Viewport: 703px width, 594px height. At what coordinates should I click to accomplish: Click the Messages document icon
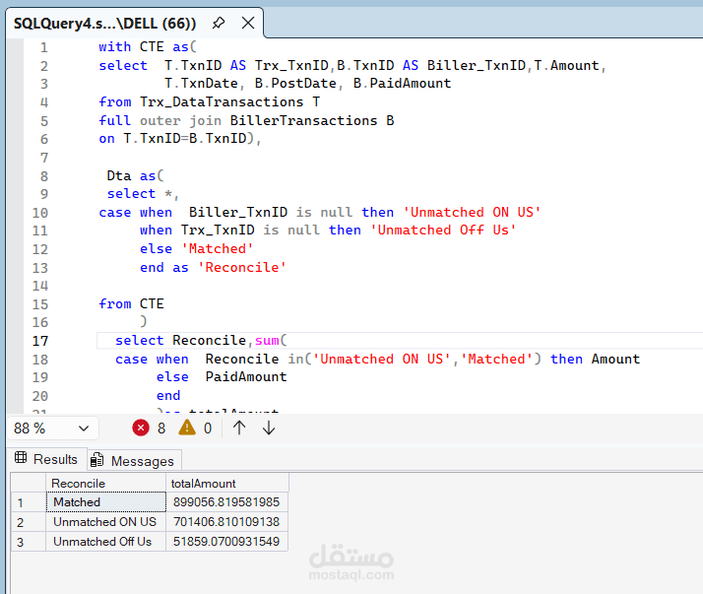click(x=96, y=460)
